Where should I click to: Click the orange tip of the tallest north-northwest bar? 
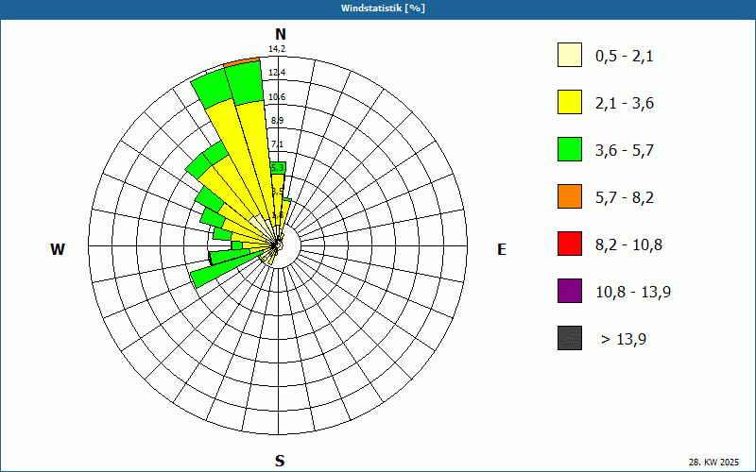point(242,61)
